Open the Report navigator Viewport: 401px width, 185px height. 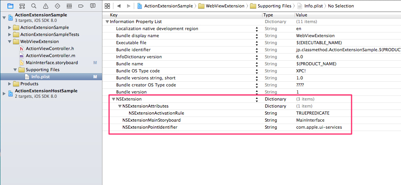[x=93, y=6]
